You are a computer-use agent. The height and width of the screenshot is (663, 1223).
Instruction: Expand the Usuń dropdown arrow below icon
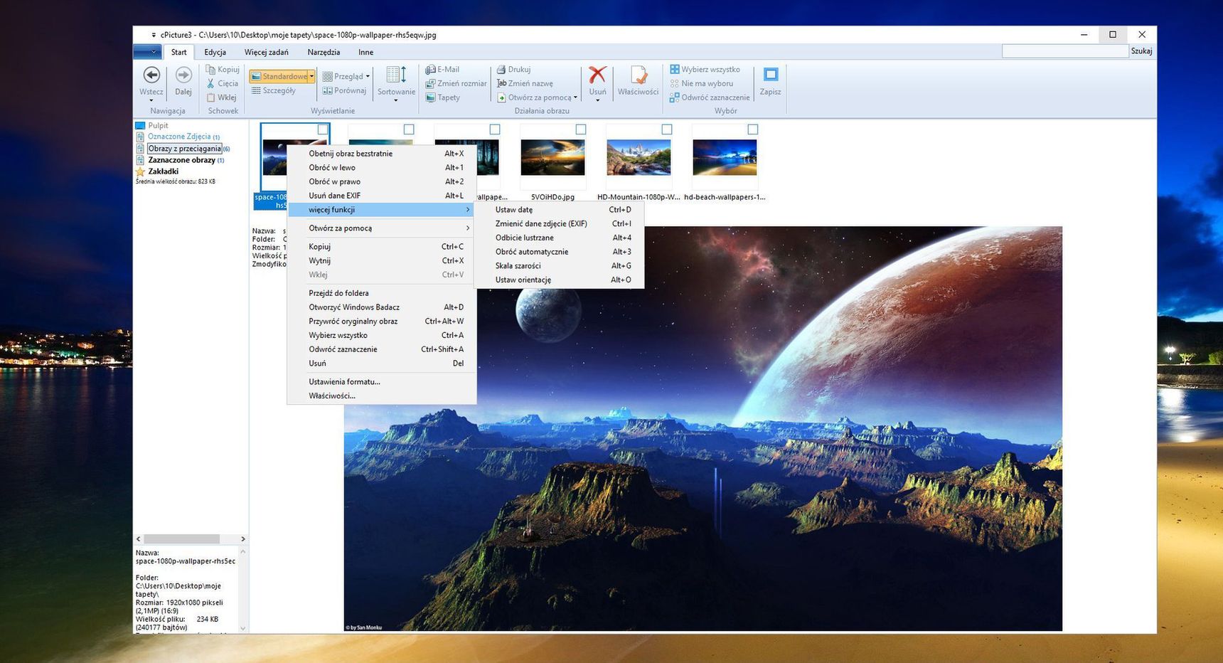pos(598,100)
